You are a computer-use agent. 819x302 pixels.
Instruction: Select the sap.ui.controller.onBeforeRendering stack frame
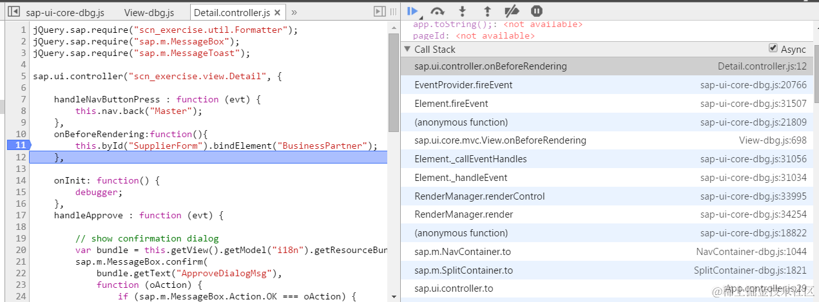pyautogui.click(x=606, y=66)
